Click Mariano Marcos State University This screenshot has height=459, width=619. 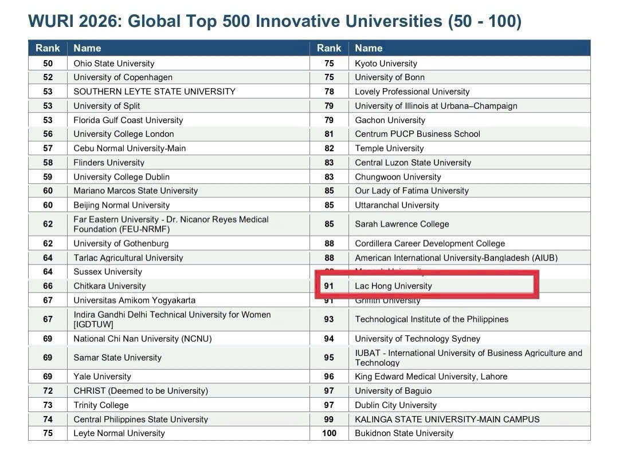[135, 191]
